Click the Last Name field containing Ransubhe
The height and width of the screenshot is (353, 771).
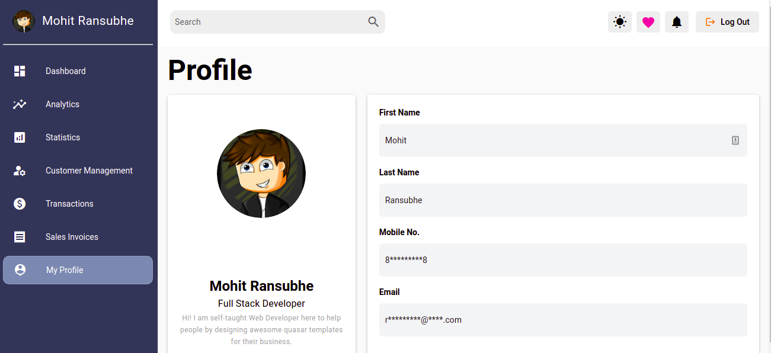(563, 200)
